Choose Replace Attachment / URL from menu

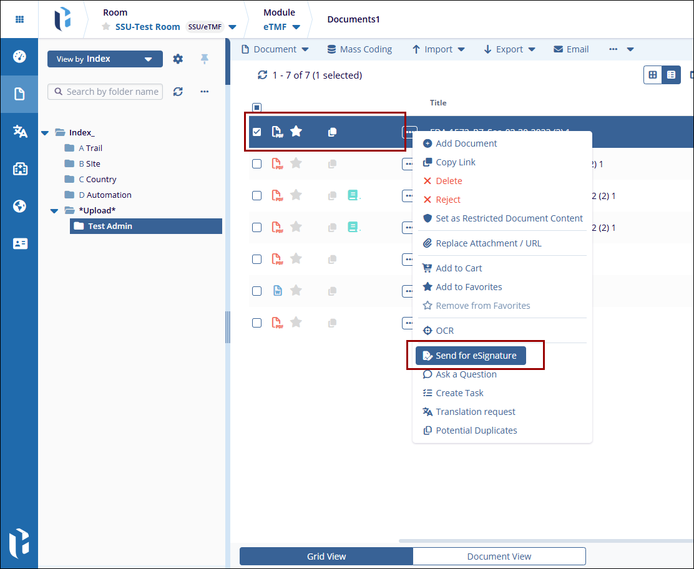point(488,243)
